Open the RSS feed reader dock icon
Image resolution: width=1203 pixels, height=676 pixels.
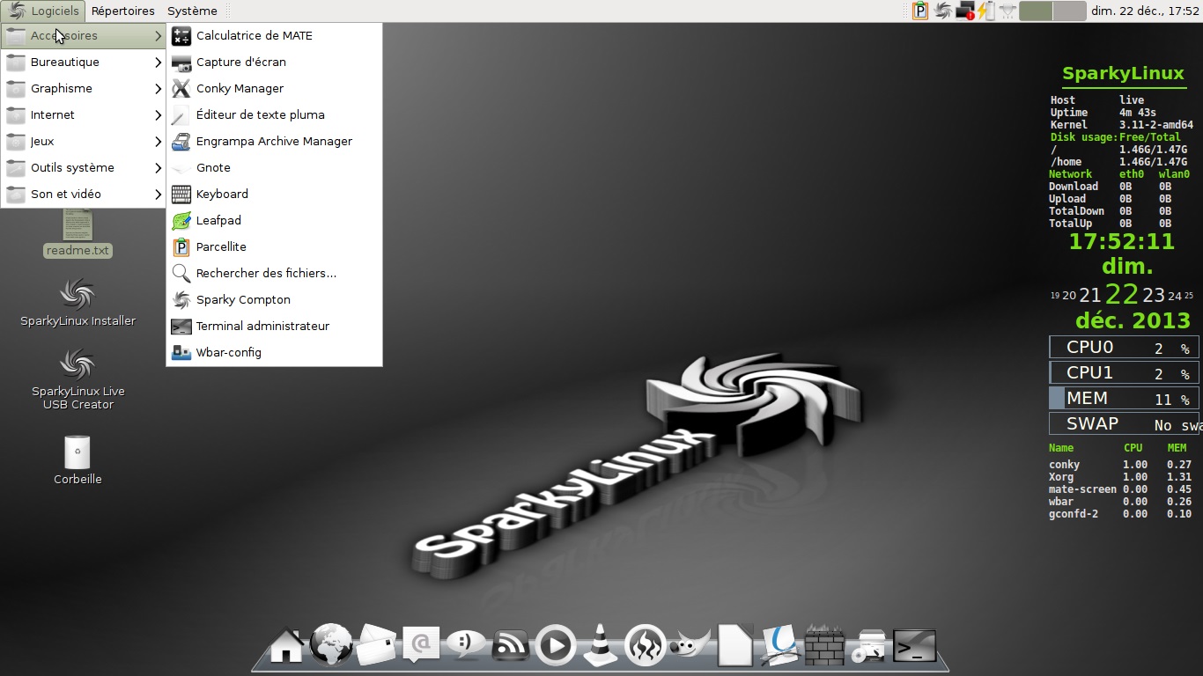click(x=511, y=646)
